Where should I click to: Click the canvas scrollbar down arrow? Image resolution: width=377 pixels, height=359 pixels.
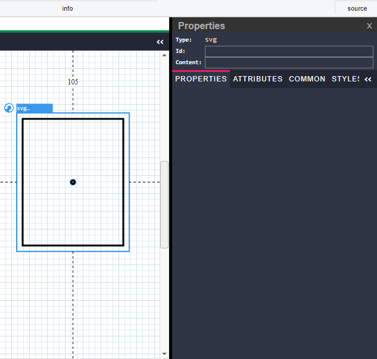tap(164, 354)
